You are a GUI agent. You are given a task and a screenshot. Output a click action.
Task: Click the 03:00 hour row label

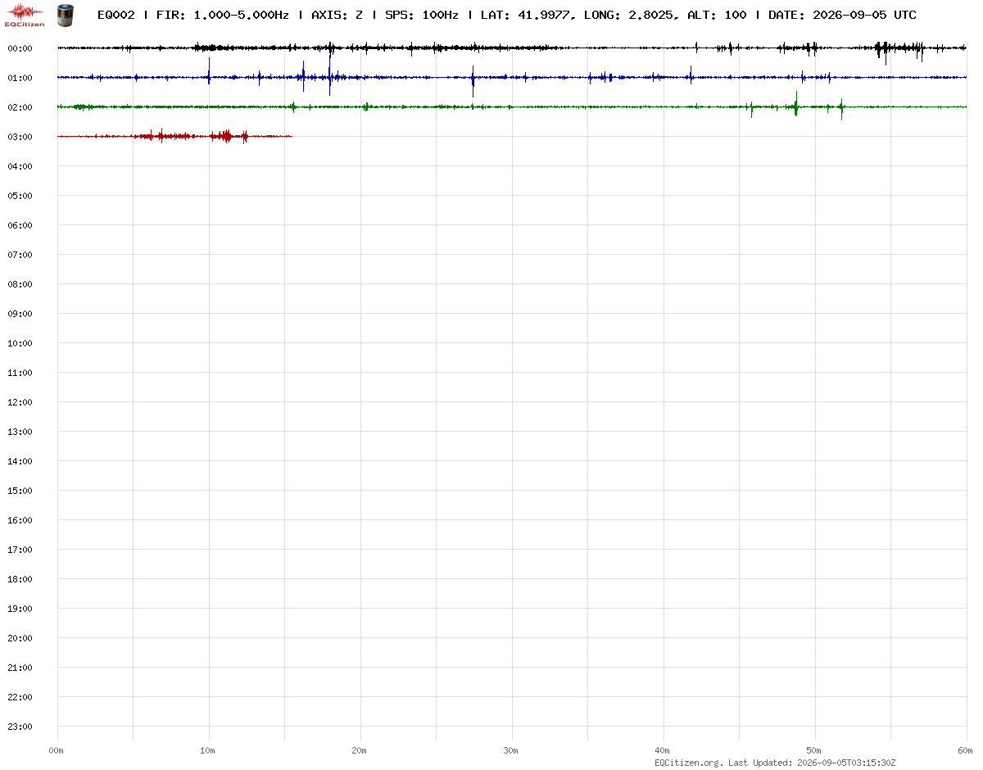click(20, 137)
